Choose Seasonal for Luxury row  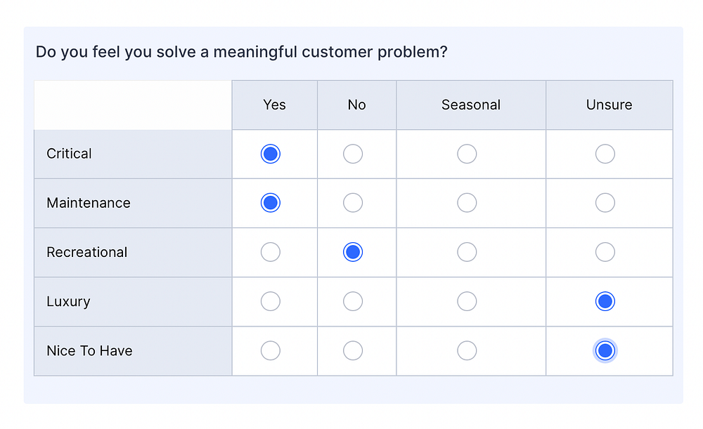pos(467,301)
